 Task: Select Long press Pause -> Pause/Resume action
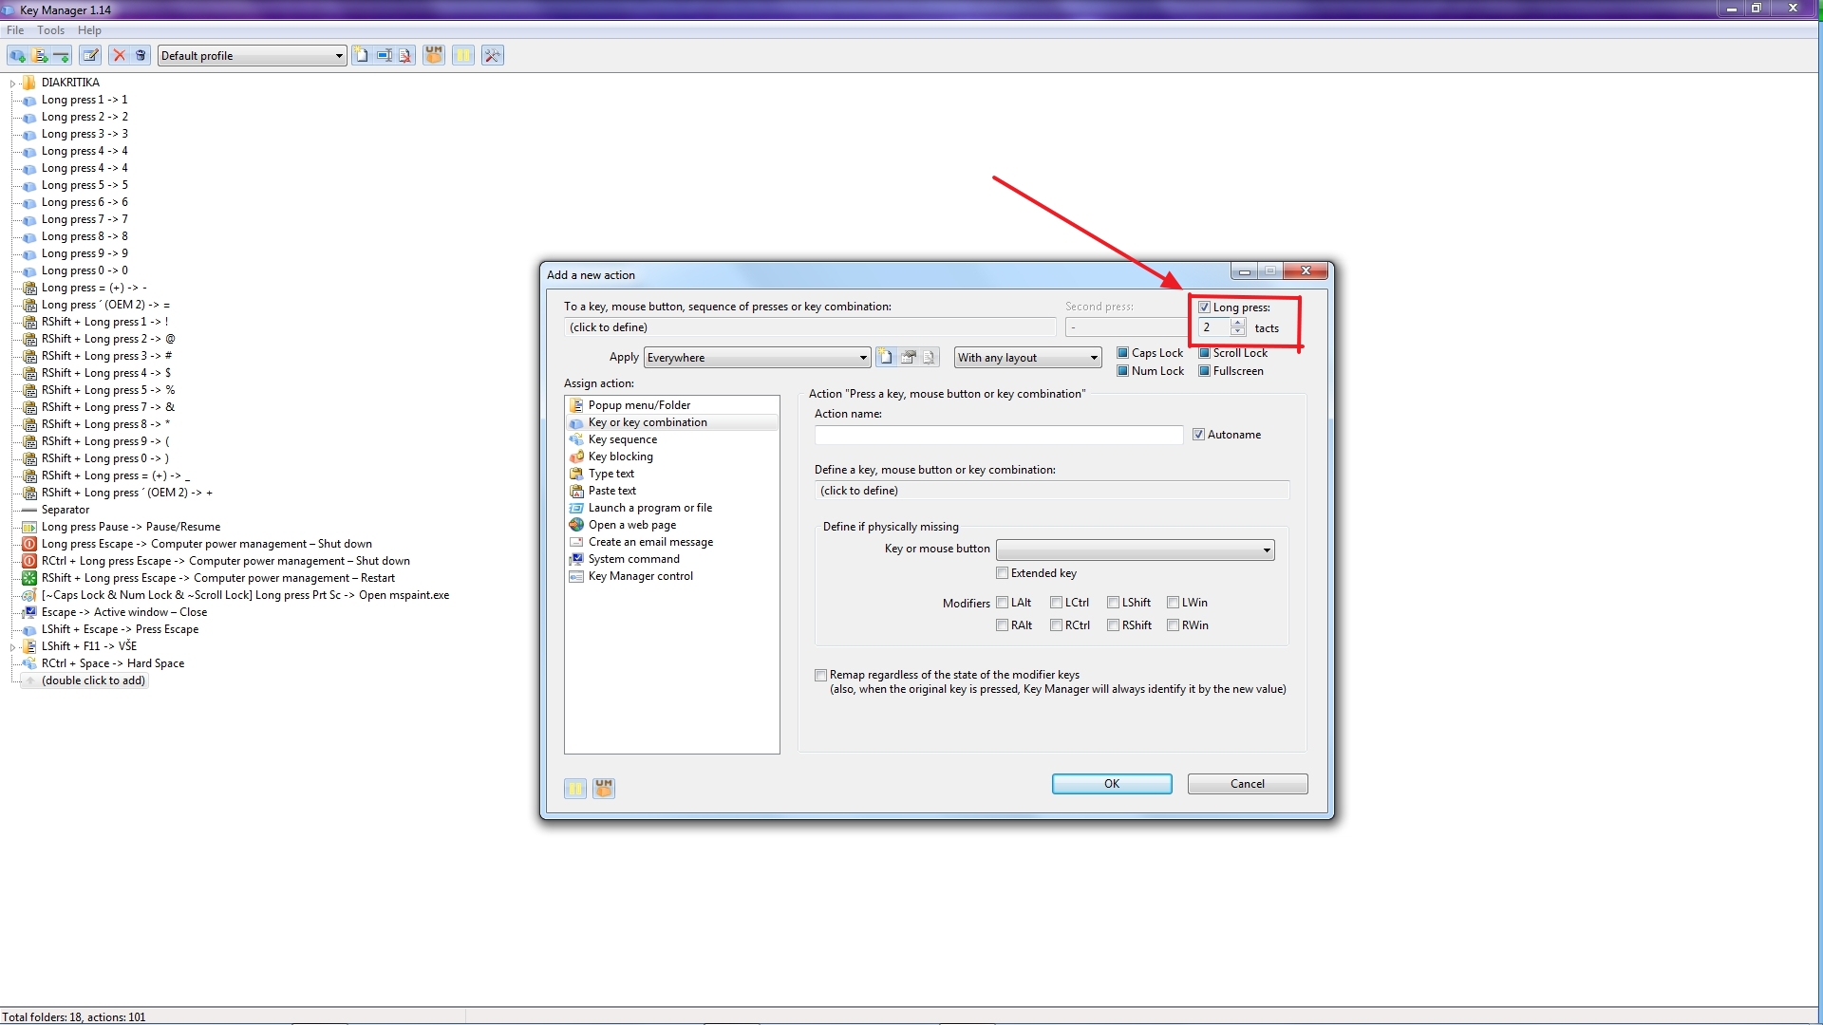131,527
